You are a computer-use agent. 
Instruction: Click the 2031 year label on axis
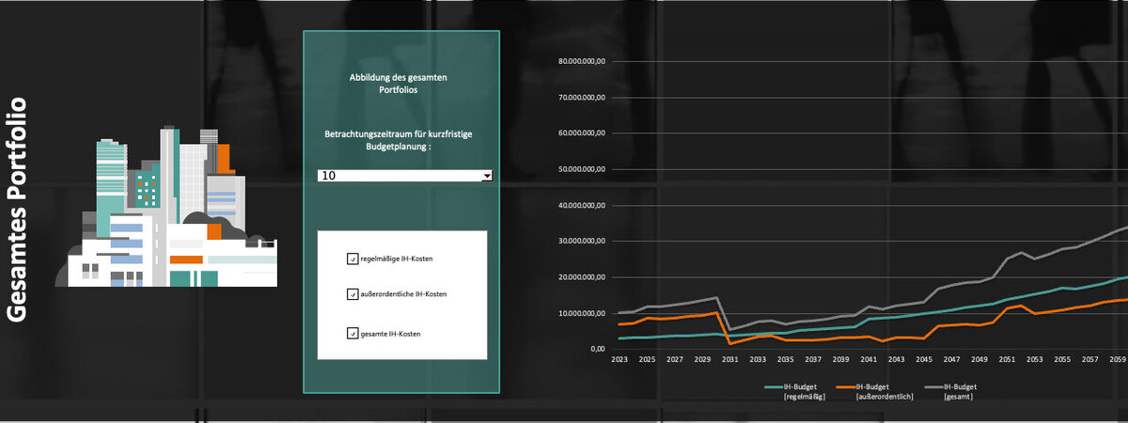point(729,359)
